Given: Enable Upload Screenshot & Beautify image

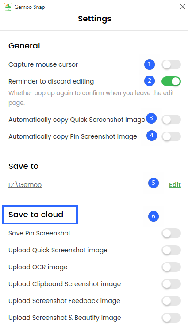Looking at the screenshot, I should [x=171, y=318].
